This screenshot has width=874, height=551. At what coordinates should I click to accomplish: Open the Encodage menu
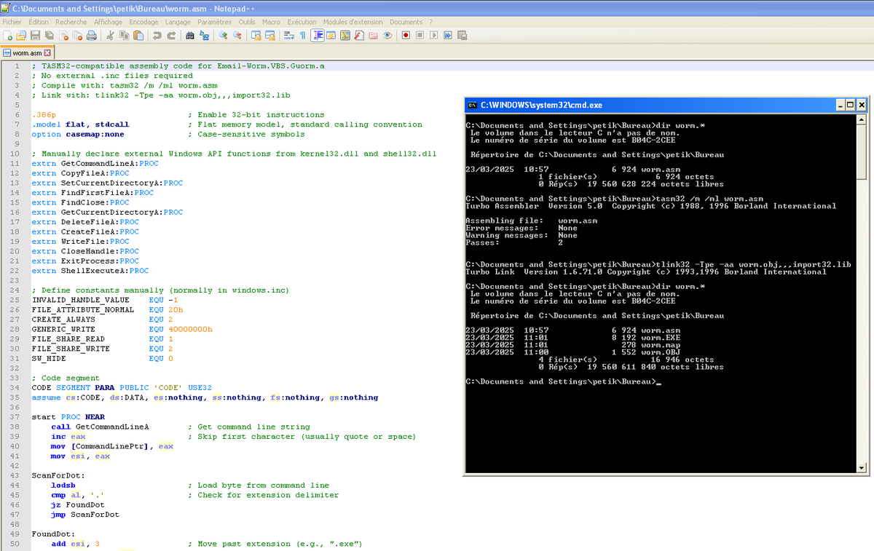tap(143, 22)
